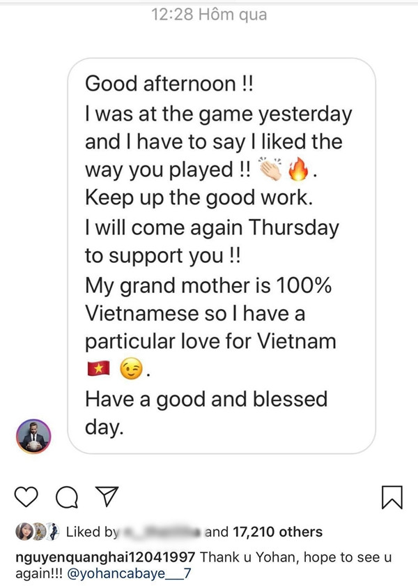Like the post with the heart icon

point(26,497)
